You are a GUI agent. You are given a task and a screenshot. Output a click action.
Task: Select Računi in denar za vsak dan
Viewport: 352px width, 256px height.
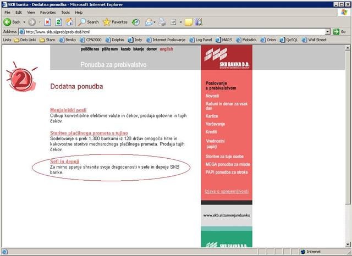(x=227, y=106)
